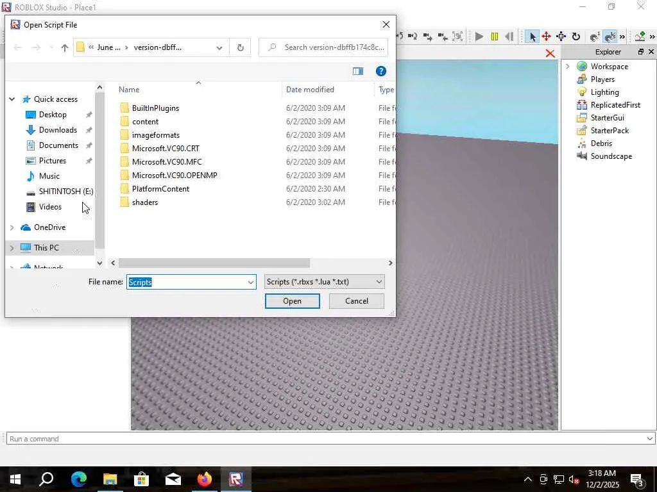Screen dimensions: 657x492
Task: Go to Documents in Quick access
Action: [58, 145]
